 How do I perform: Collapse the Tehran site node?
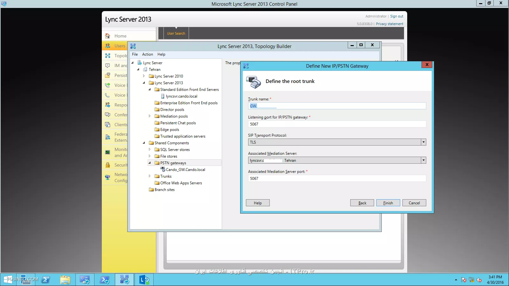click(138, 69)
